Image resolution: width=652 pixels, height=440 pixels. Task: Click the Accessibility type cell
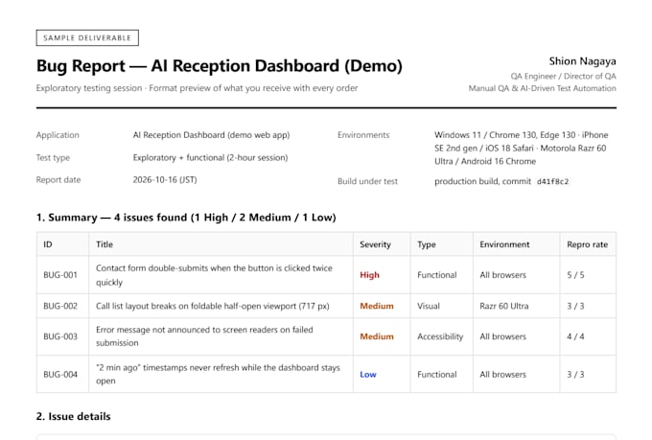coord(440,336)
